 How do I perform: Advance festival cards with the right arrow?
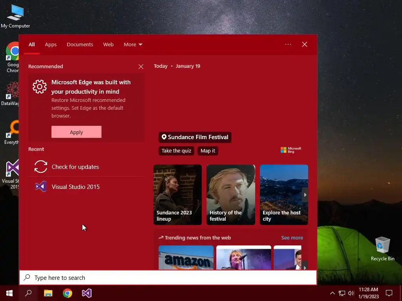[305, 195]
